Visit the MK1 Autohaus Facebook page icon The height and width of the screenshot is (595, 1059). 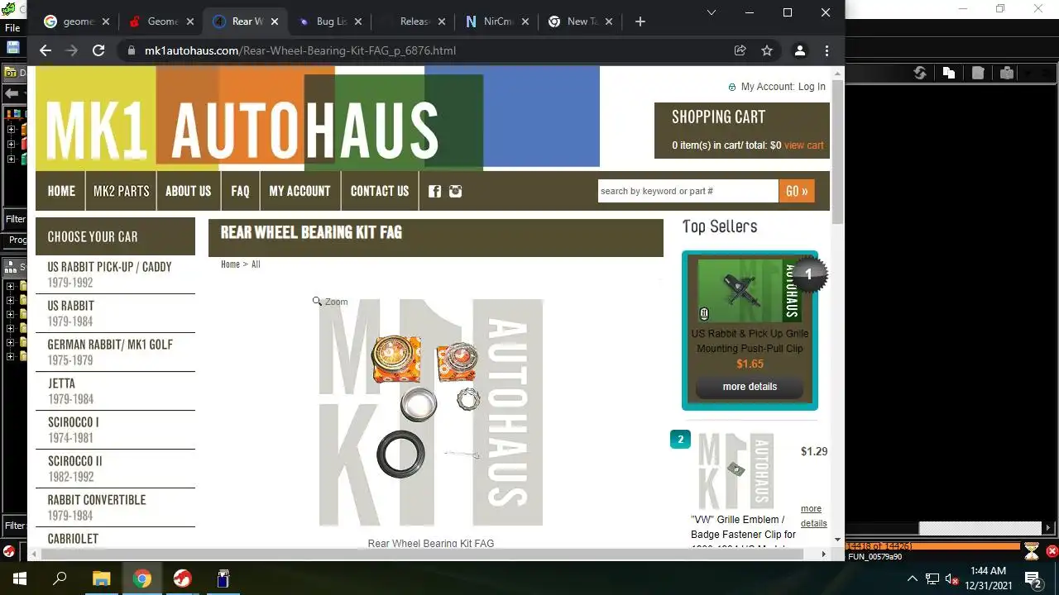tap(434, 191)
